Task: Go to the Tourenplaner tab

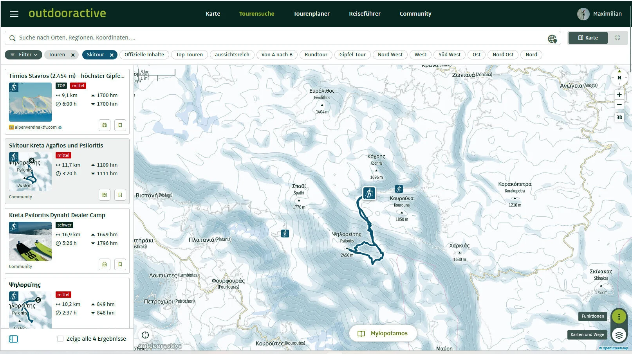Action: [x=311, y=14]
